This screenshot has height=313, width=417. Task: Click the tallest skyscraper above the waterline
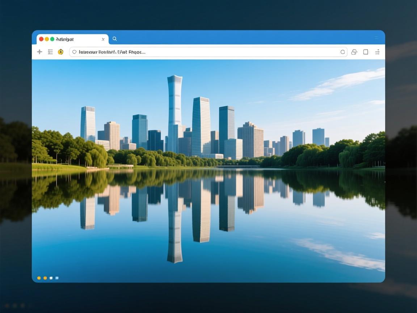[x=175, y=109]
